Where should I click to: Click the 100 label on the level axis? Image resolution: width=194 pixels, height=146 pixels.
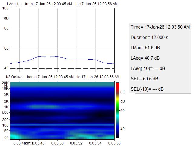[x=5, y=8]
